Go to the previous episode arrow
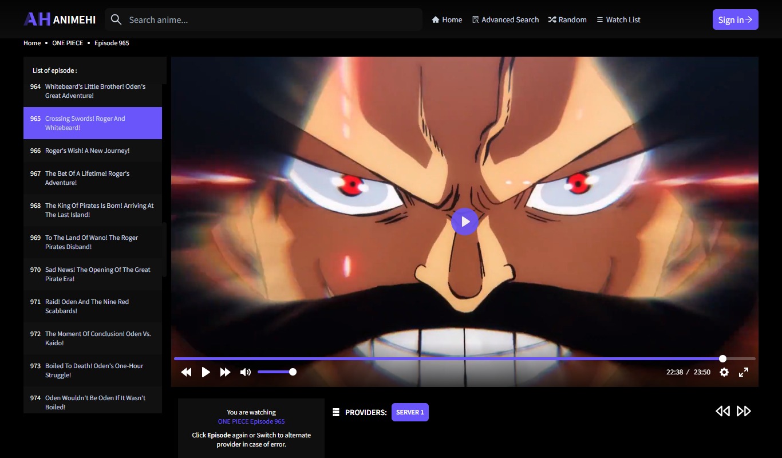Viewport: 782px width, 458px height. pyautogui.click(x=723, y=411)
